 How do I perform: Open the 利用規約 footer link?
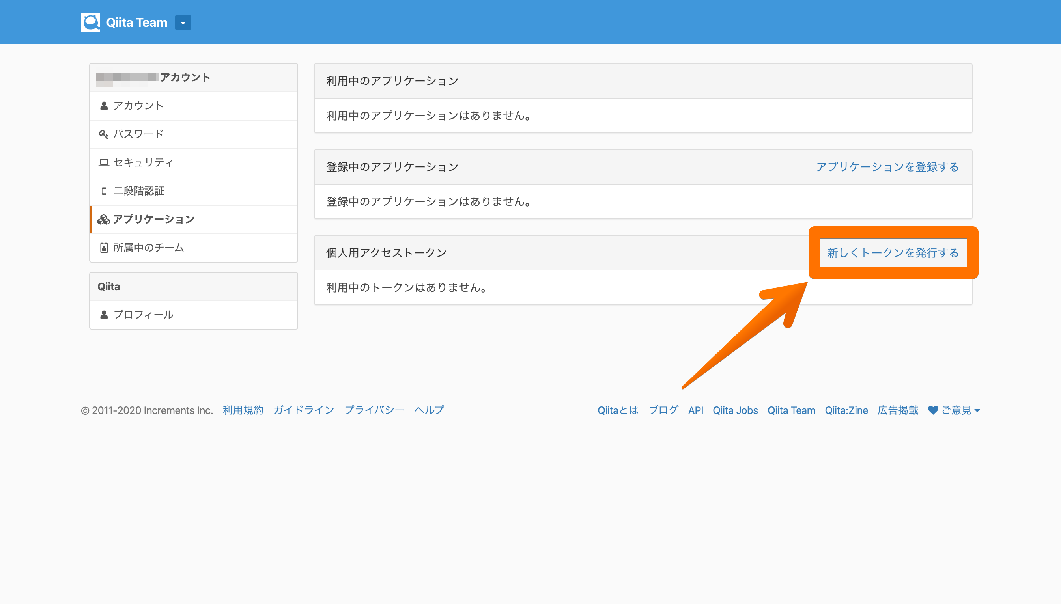pos(243,411)
